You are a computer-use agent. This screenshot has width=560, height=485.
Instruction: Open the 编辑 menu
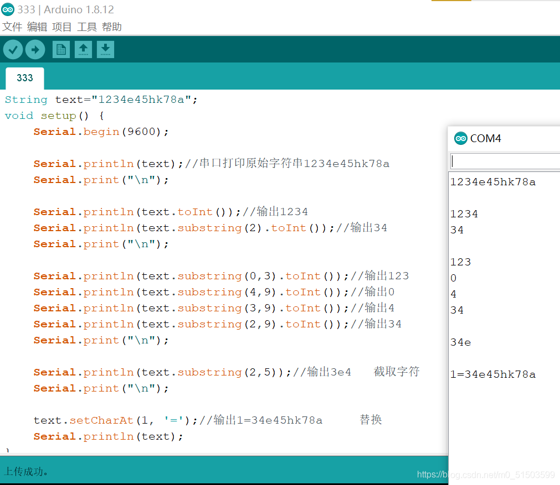point(37,27)
